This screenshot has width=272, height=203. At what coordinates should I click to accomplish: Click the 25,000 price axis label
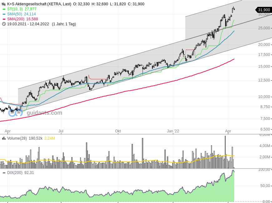click(264, 28)
